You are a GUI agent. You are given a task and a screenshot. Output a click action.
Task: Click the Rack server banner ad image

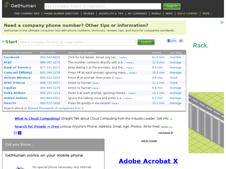(x=206, y=123)
